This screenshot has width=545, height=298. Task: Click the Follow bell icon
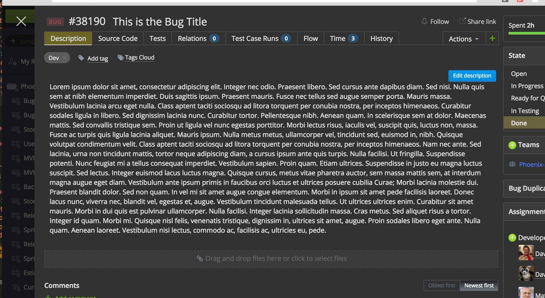click(x=425, y=21)
